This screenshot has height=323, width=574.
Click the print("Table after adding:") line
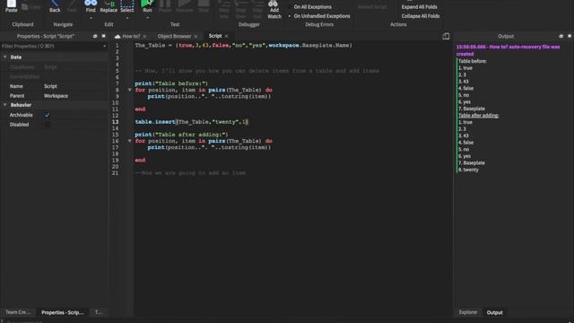click(181, 135)
